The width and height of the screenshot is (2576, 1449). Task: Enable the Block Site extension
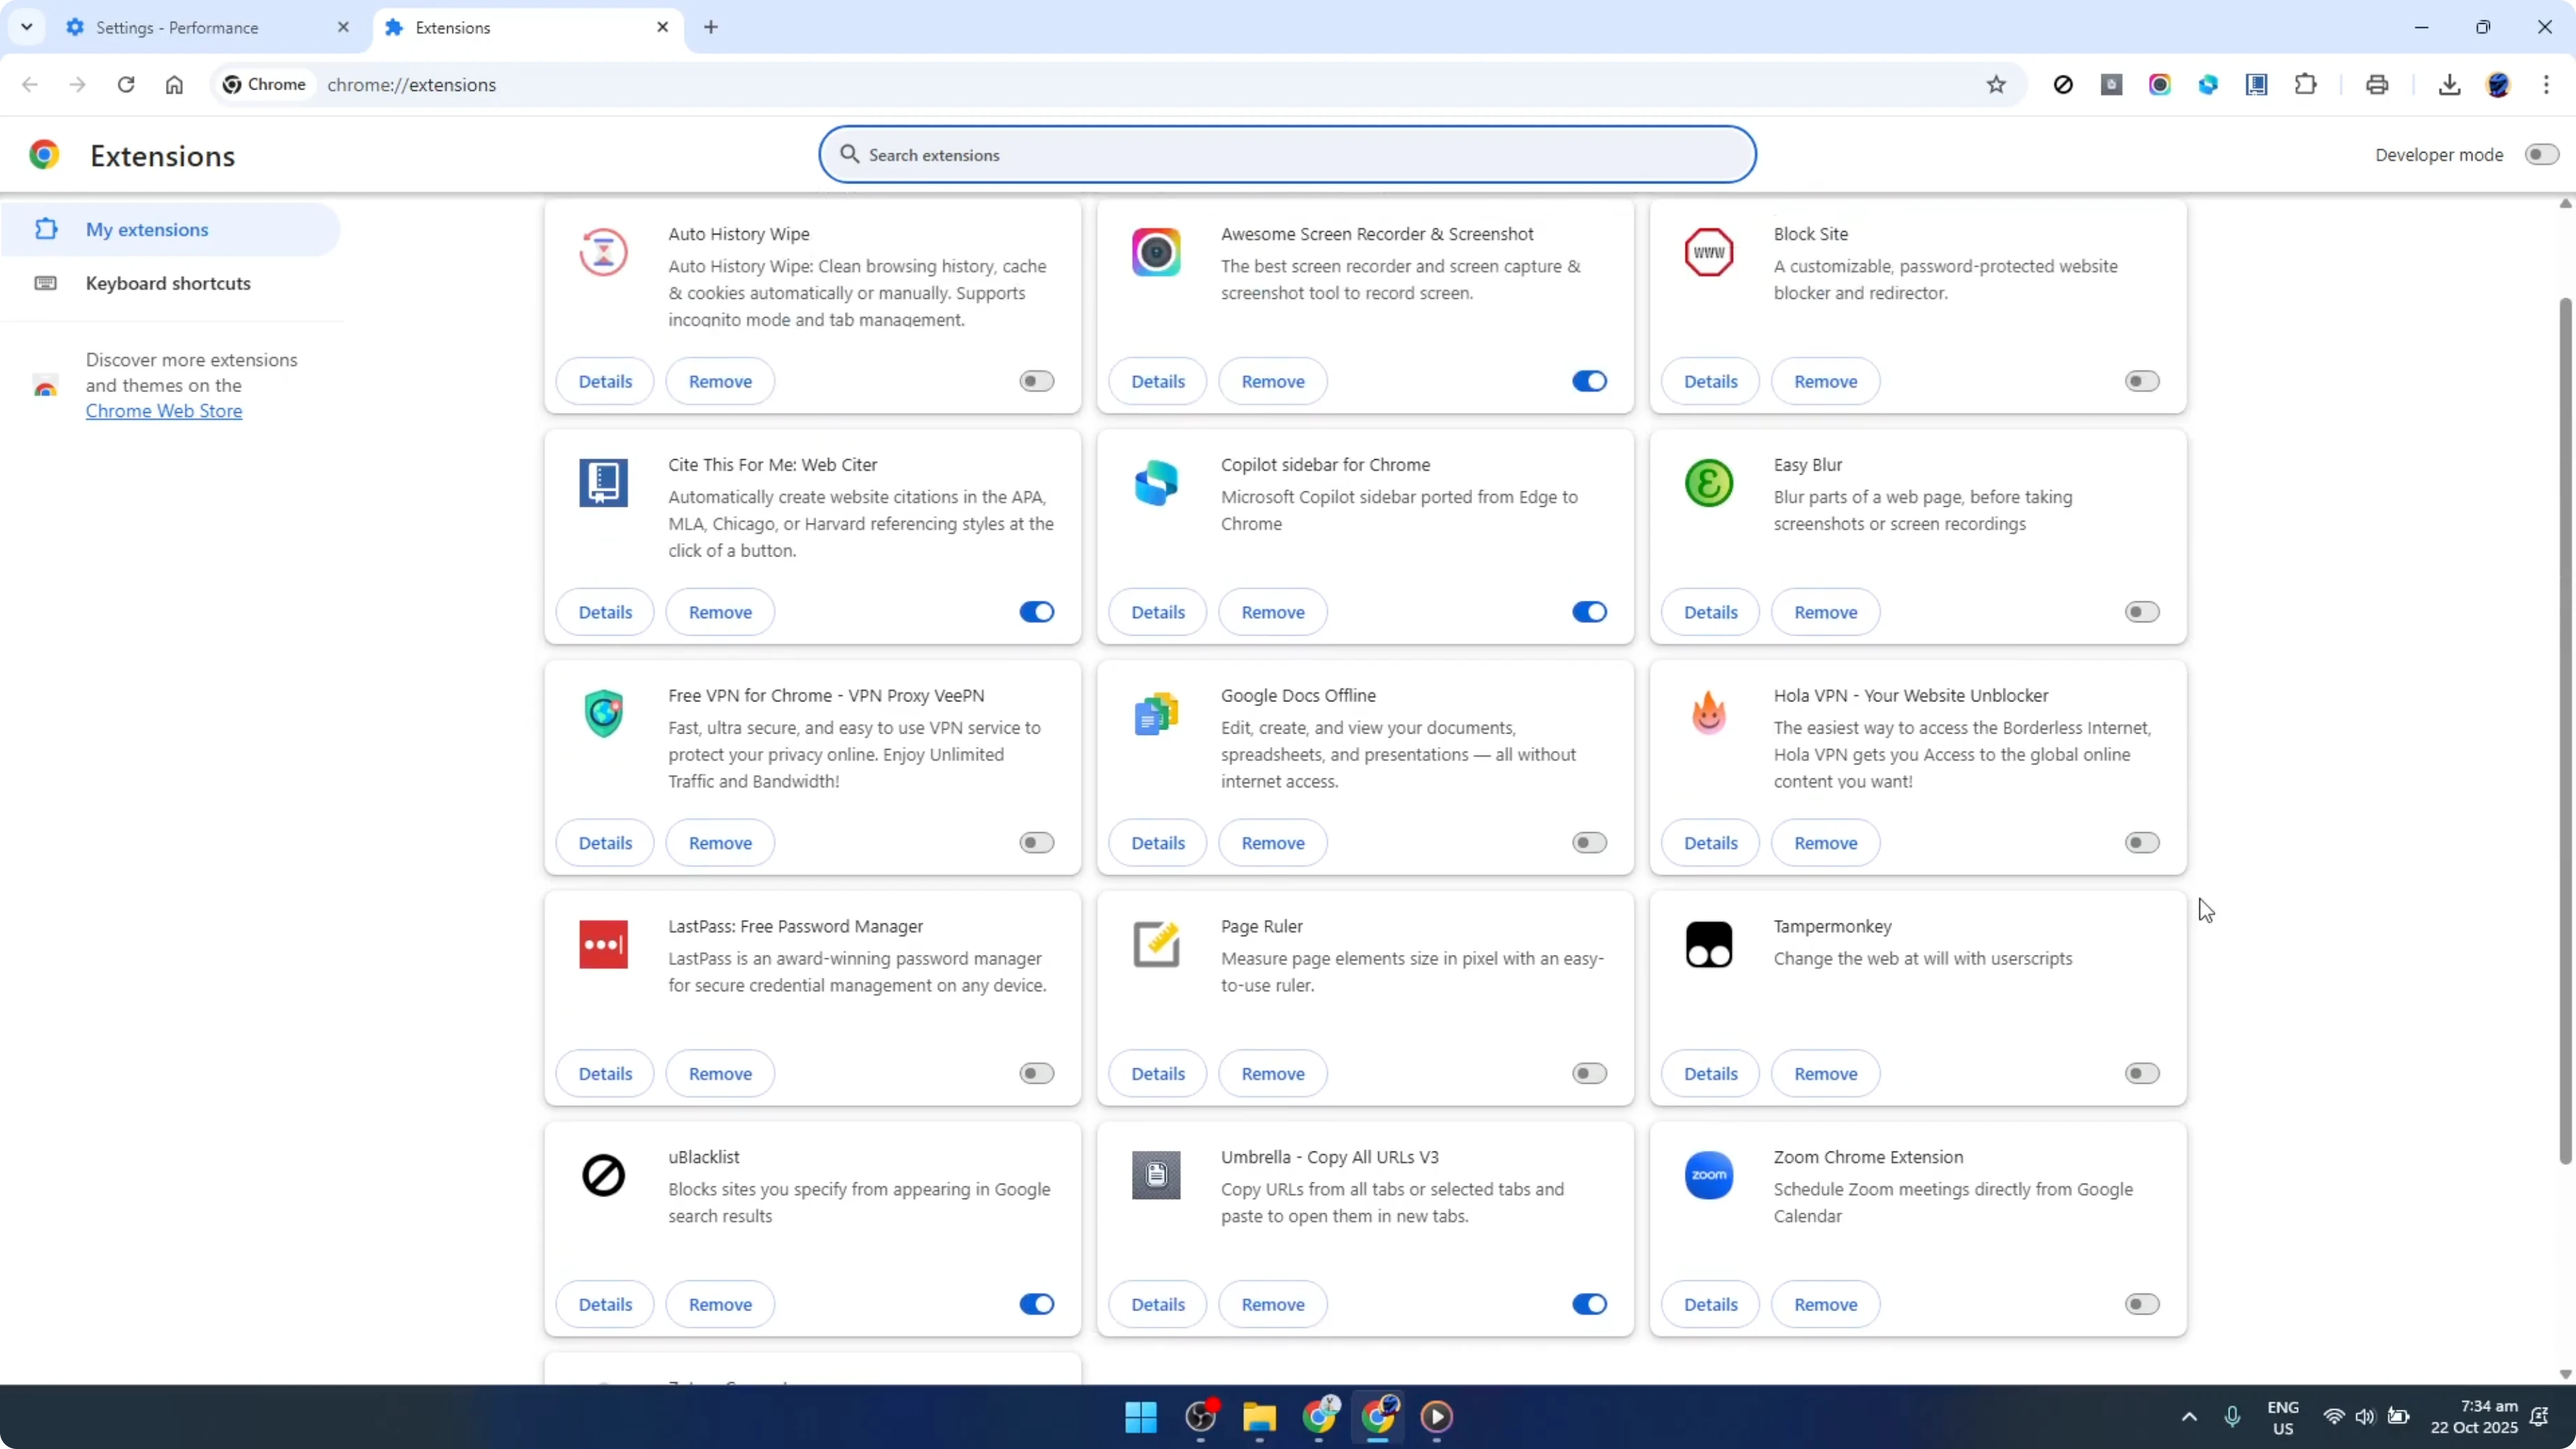[2141, 381]
